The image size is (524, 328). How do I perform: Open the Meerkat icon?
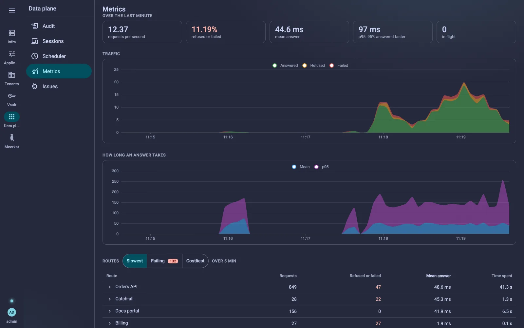[x=12, y=138]
